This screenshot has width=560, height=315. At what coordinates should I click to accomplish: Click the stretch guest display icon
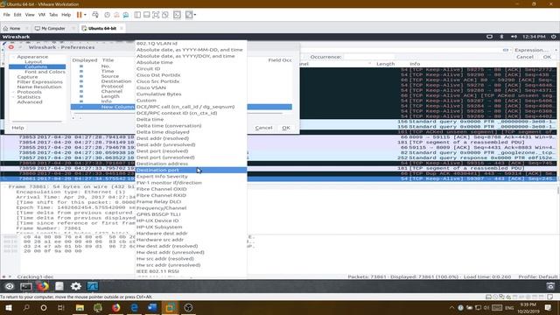[189, 15]
